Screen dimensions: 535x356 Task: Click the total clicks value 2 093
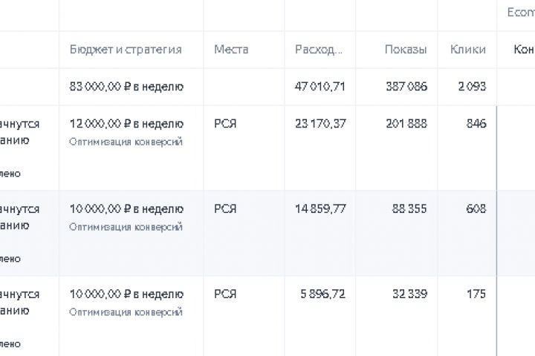(472, 86)
